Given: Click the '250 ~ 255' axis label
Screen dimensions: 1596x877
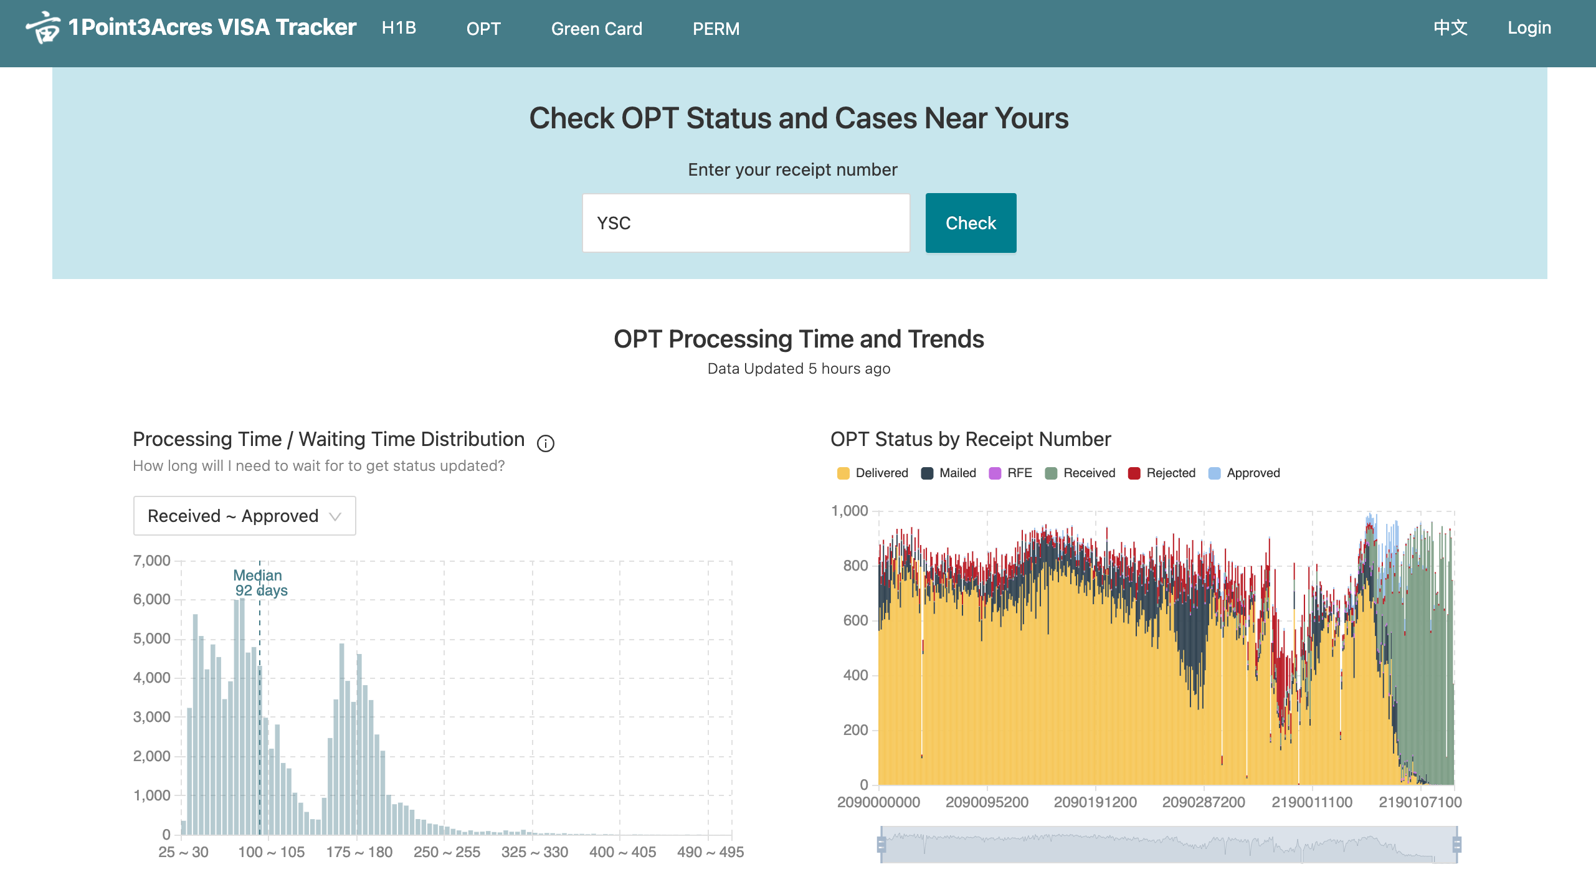Looking at the screenshot, I should pyautogui.click(x=447, y=852).
